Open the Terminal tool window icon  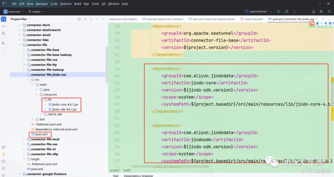tap(3, 162)
